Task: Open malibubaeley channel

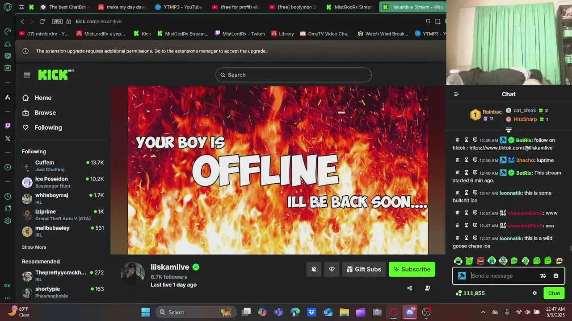Action: tap(63, 231)
